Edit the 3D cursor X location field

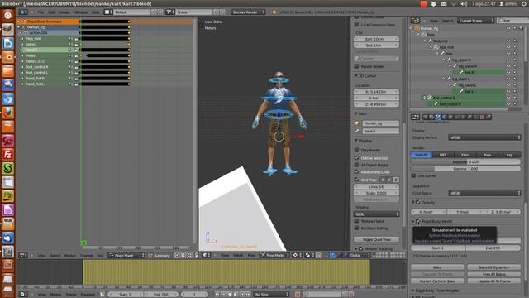tap(376, 92)
